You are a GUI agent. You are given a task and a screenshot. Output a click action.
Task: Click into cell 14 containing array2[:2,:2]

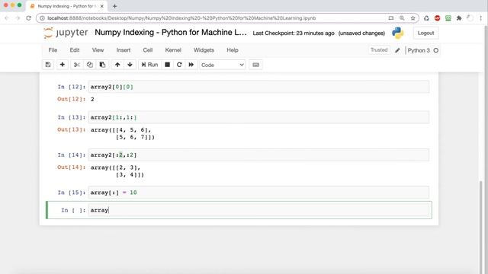[258, 155]
